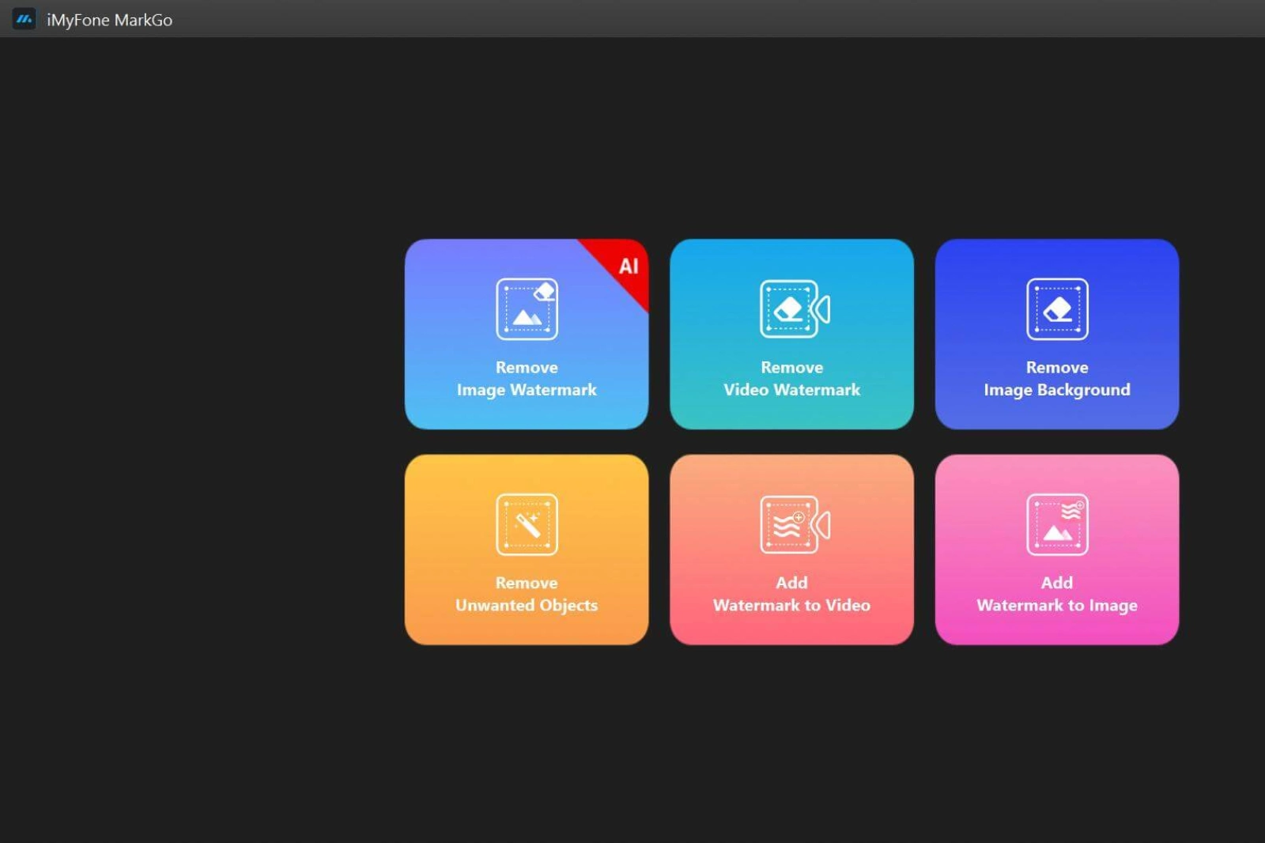Image resolution: width=1265 pixels, height=843 pixels.
Task: Start the Add Watermark to Image tool
Action: click(1057, 550)
